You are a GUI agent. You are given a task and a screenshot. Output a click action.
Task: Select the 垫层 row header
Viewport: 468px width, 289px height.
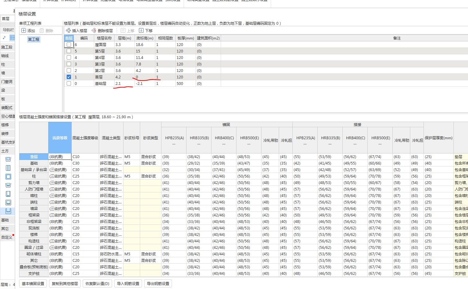point(34,157)
